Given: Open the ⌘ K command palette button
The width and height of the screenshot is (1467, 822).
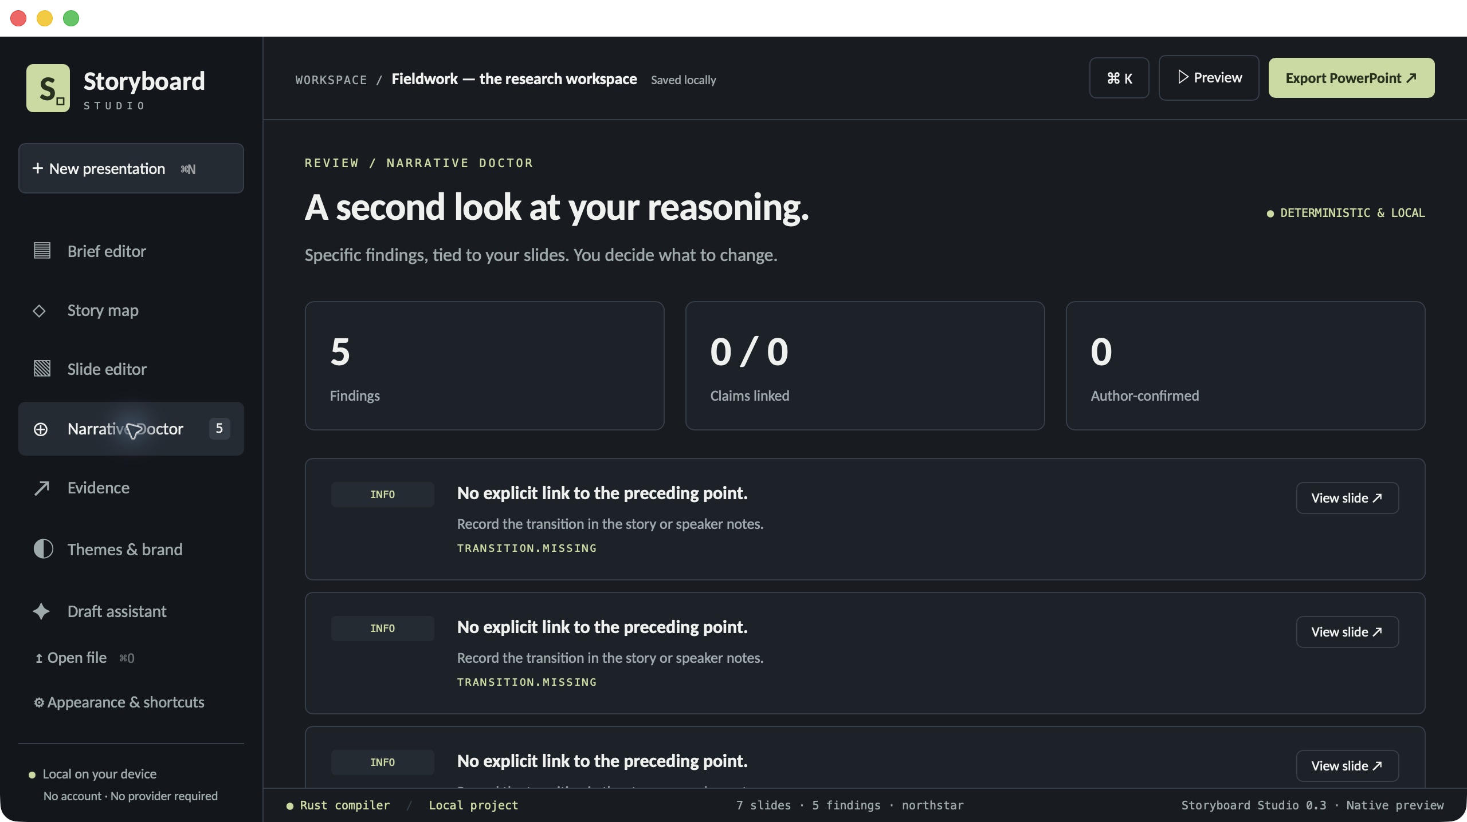Looking at the screenshot, I should [x=1119, y=78].
